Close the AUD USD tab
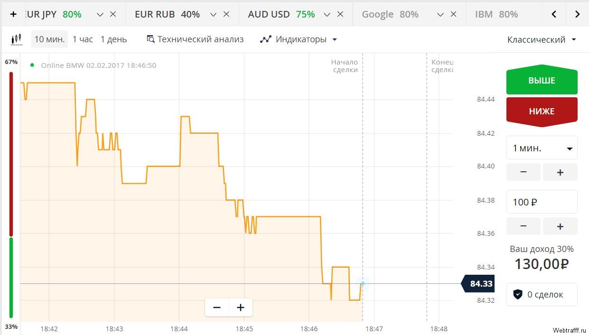This screenshot has width=589, height=335. (340, 14)
